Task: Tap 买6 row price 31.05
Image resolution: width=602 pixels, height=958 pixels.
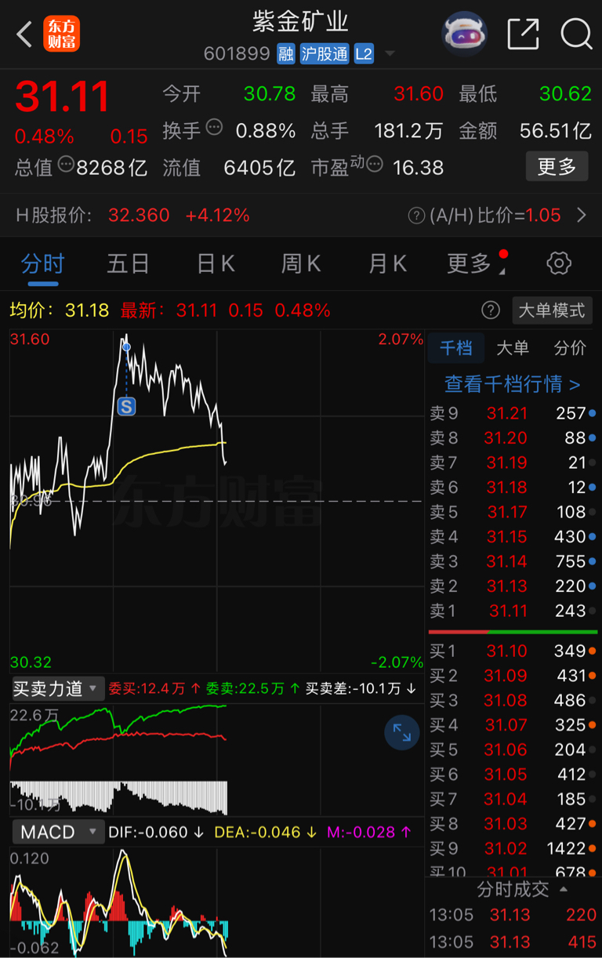Action: [x=506, y=774]
